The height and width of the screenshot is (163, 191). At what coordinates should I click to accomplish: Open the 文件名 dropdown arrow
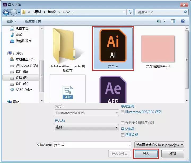click(129, 145)
